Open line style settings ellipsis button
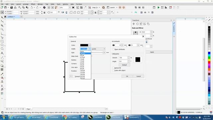 (107, 53)
